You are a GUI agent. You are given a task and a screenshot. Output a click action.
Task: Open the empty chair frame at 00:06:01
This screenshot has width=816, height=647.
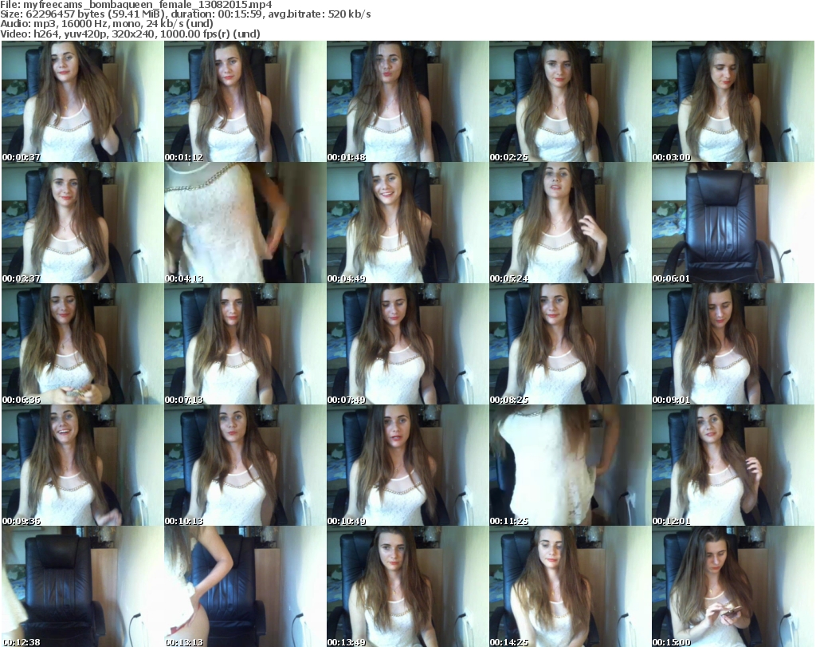coord(733,223)
